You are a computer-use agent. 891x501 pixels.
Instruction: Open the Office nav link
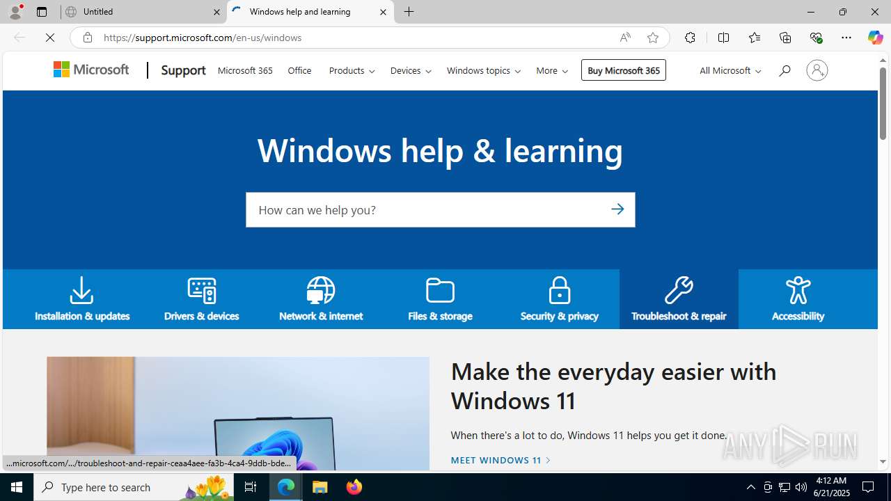pyautogui.click(x=299, y=70)
